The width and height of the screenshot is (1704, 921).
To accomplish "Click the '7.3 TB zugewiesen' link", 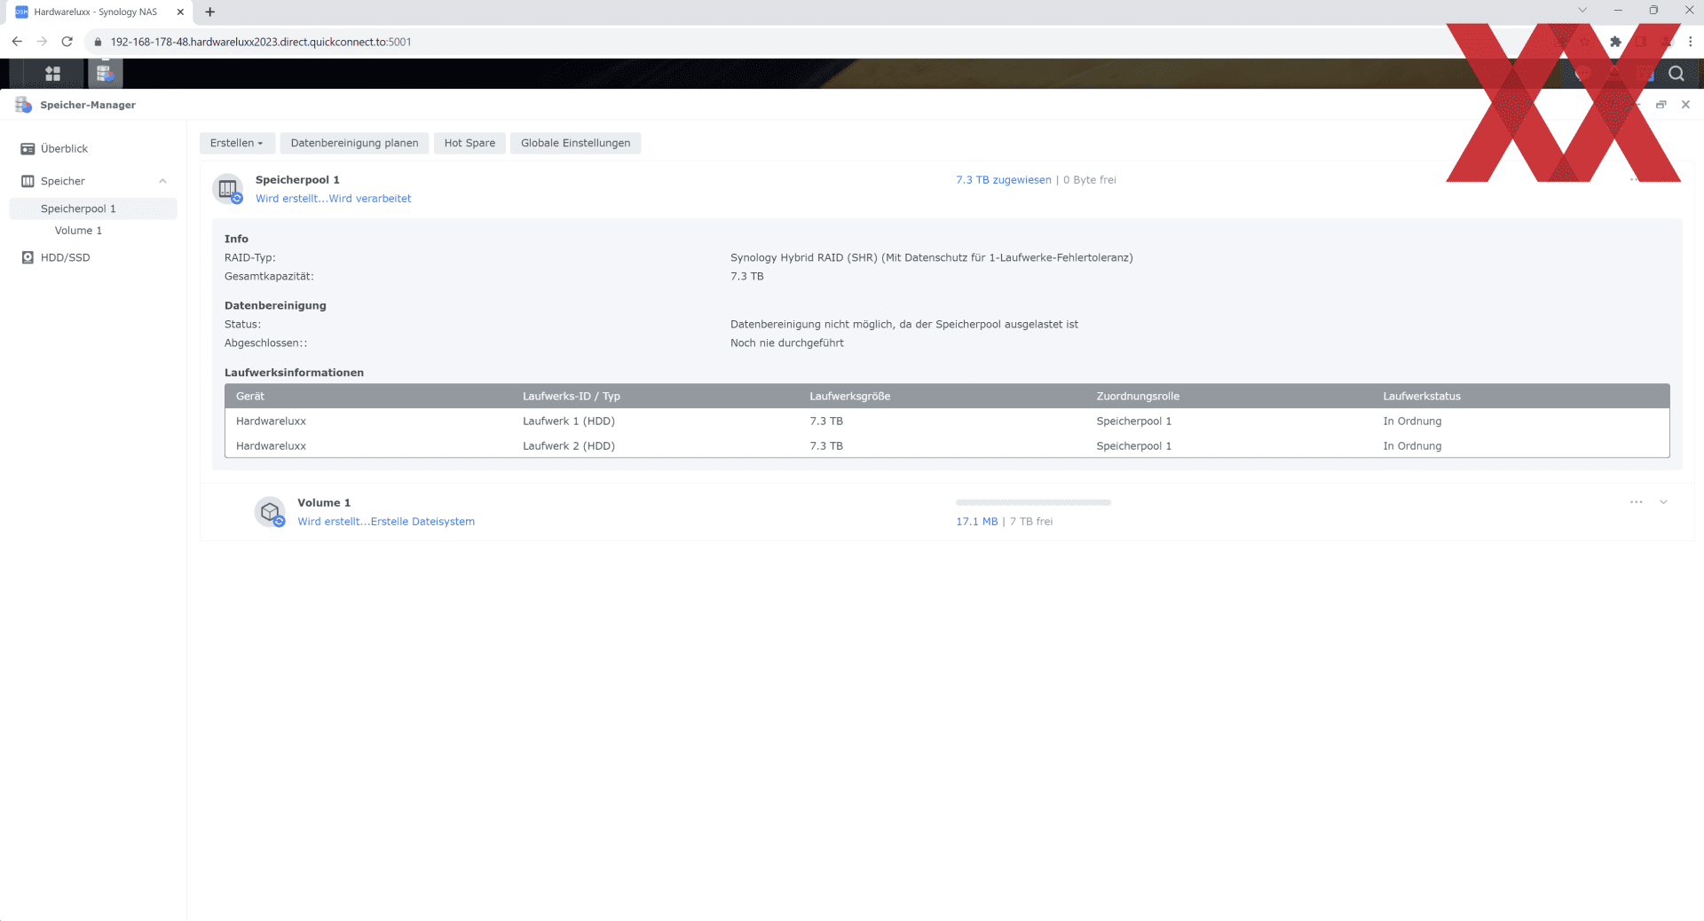I will (1003, 180).
